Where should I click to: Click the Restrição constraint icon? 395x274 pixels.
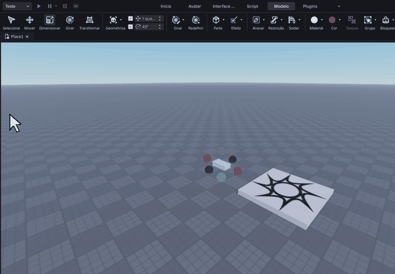[x=274, y=20]
